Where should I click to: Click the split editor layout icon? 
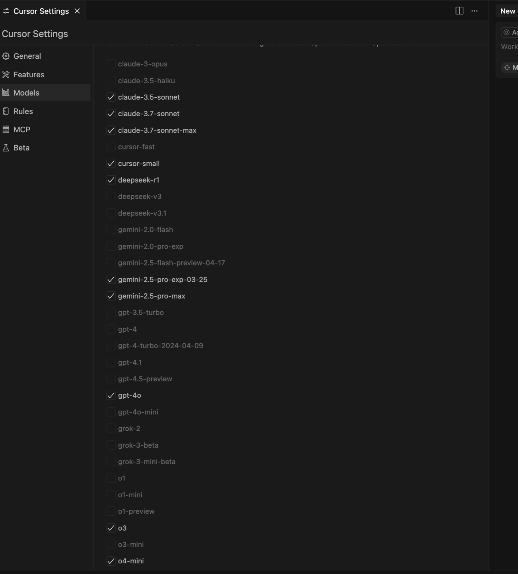(x=459, y=11)
